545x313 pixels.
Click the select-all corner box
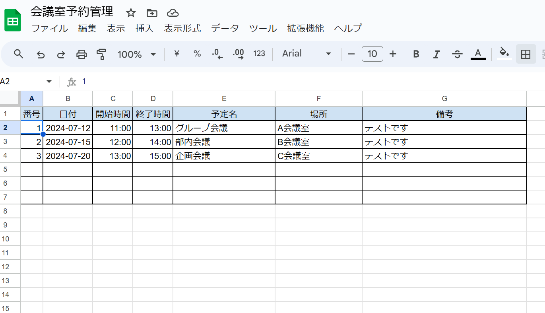10,98
